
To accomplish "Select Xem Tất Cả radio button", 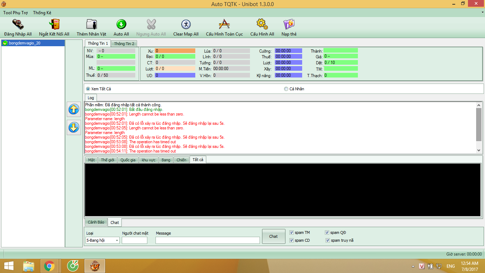I will (88, 89).
